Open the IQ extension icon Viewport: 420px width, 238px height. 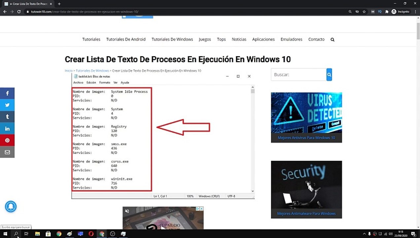click(x=380, y=12)
